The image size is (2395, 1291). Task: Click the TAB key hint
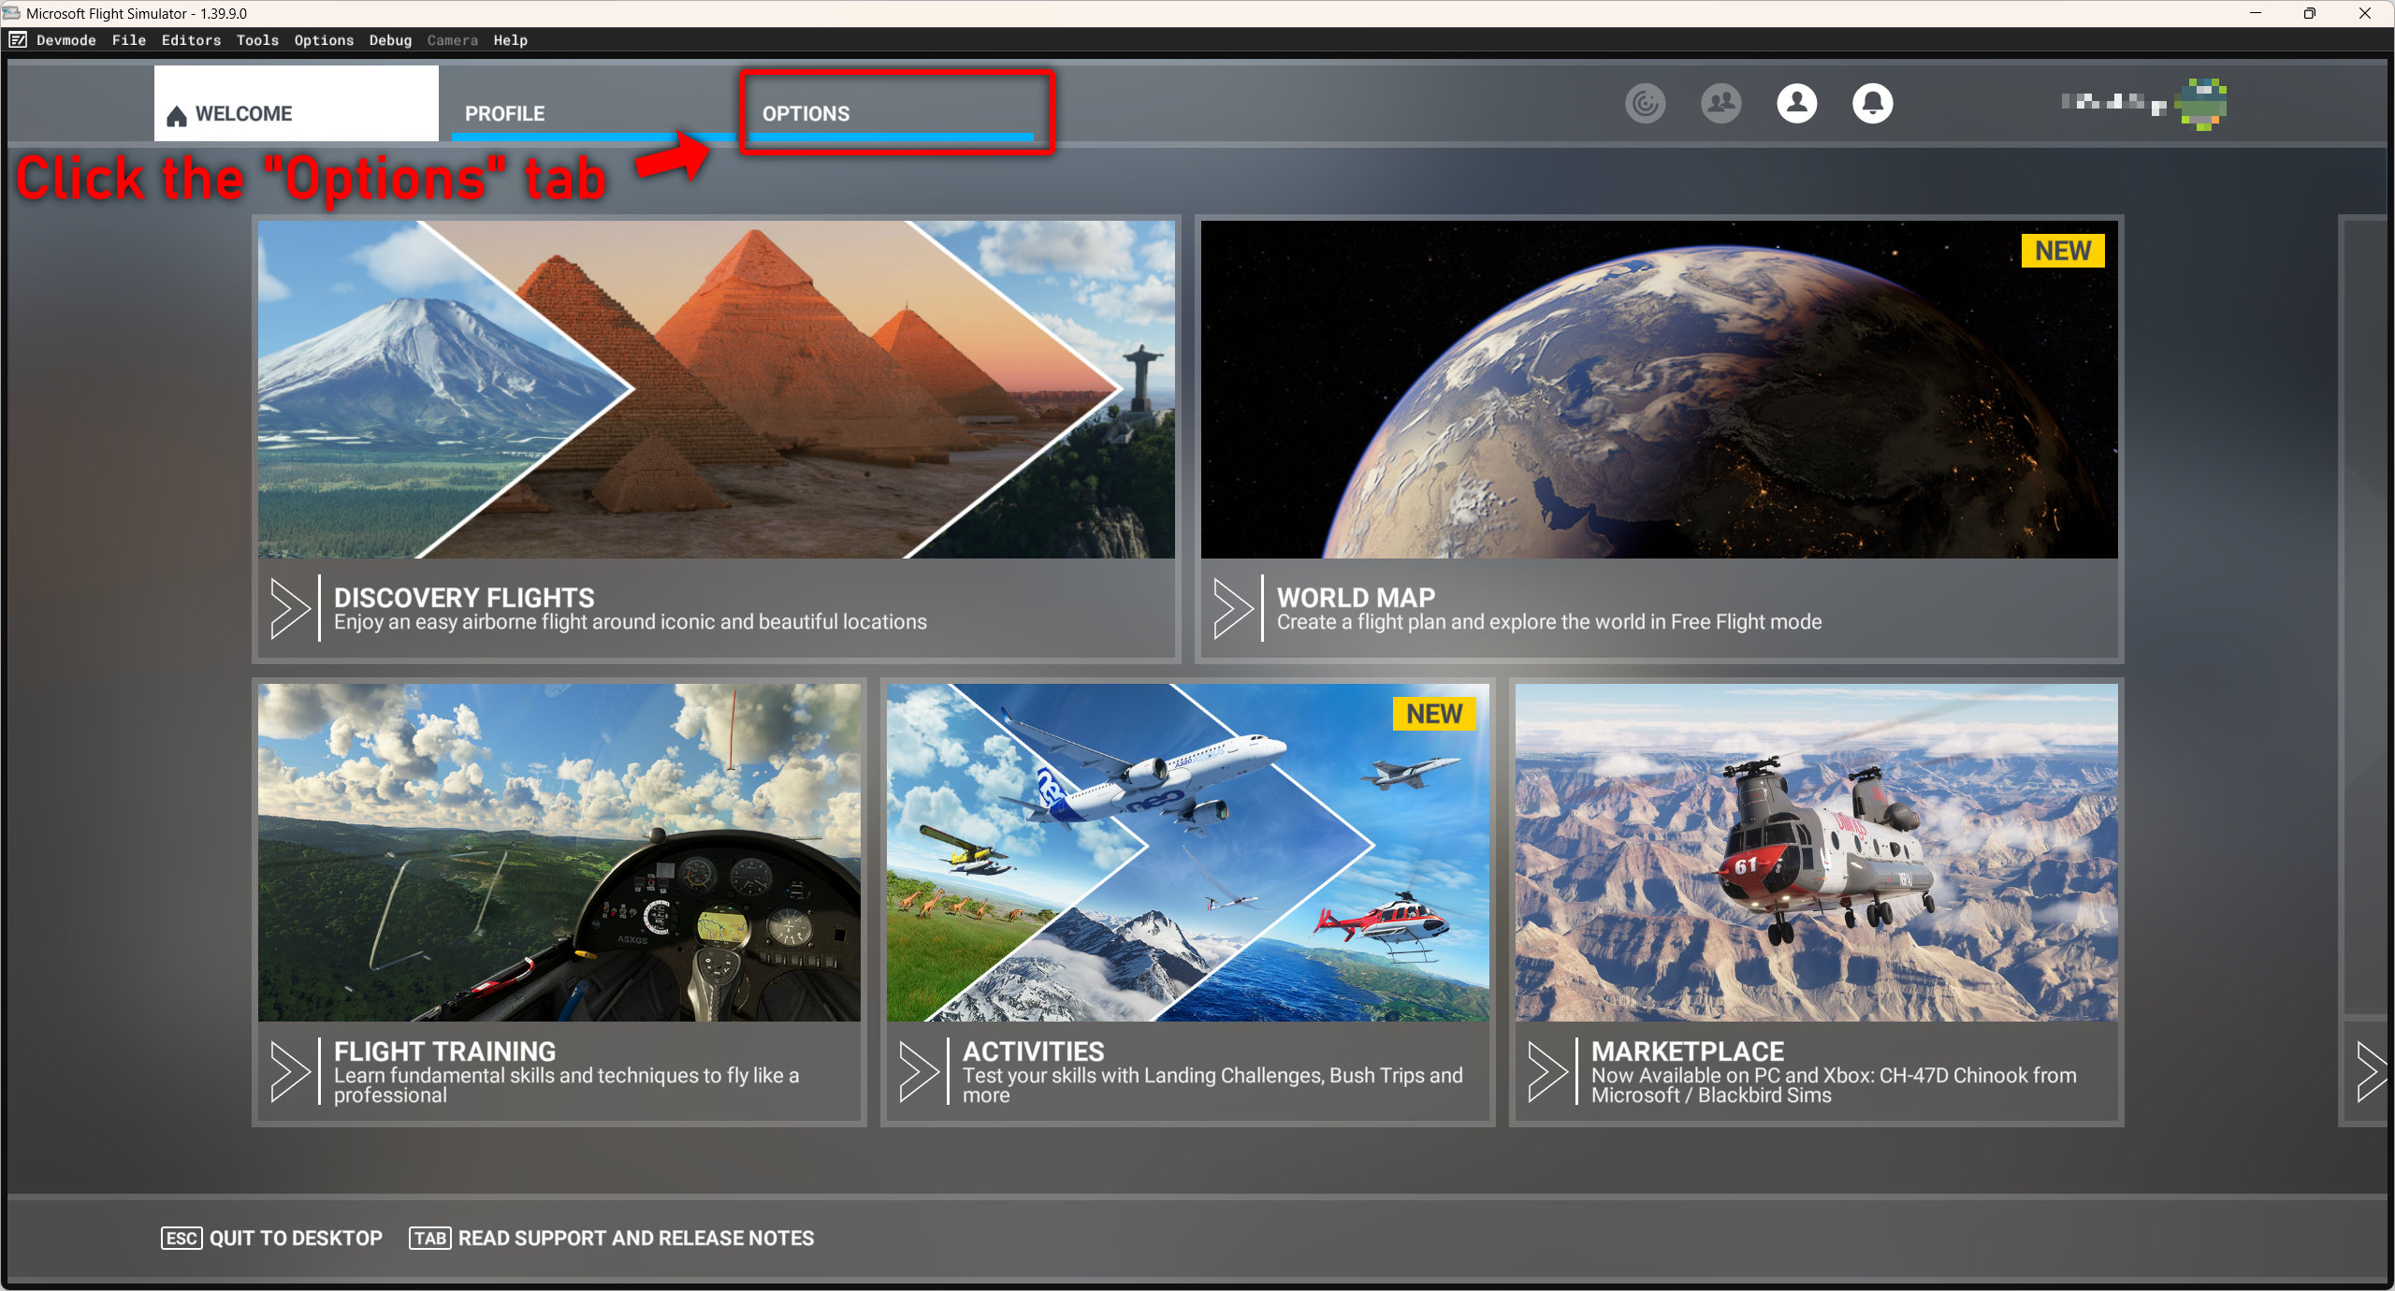[430, 1239]
